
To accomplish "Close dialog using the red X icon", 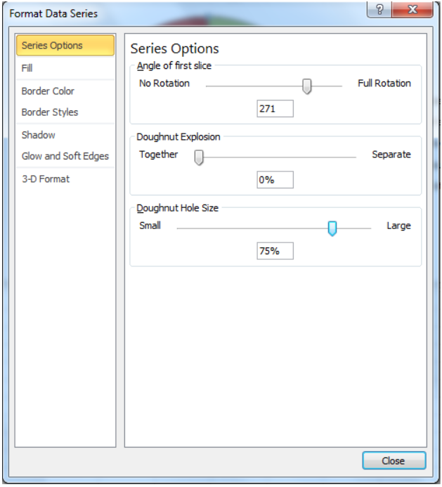I will coord(412,10).
